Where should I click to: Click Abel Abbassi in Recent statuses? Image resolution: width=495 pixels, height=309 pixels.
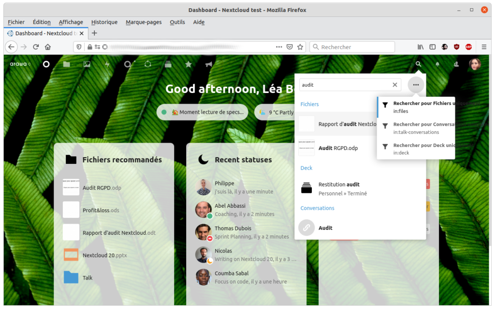click(x=246, y=210)
